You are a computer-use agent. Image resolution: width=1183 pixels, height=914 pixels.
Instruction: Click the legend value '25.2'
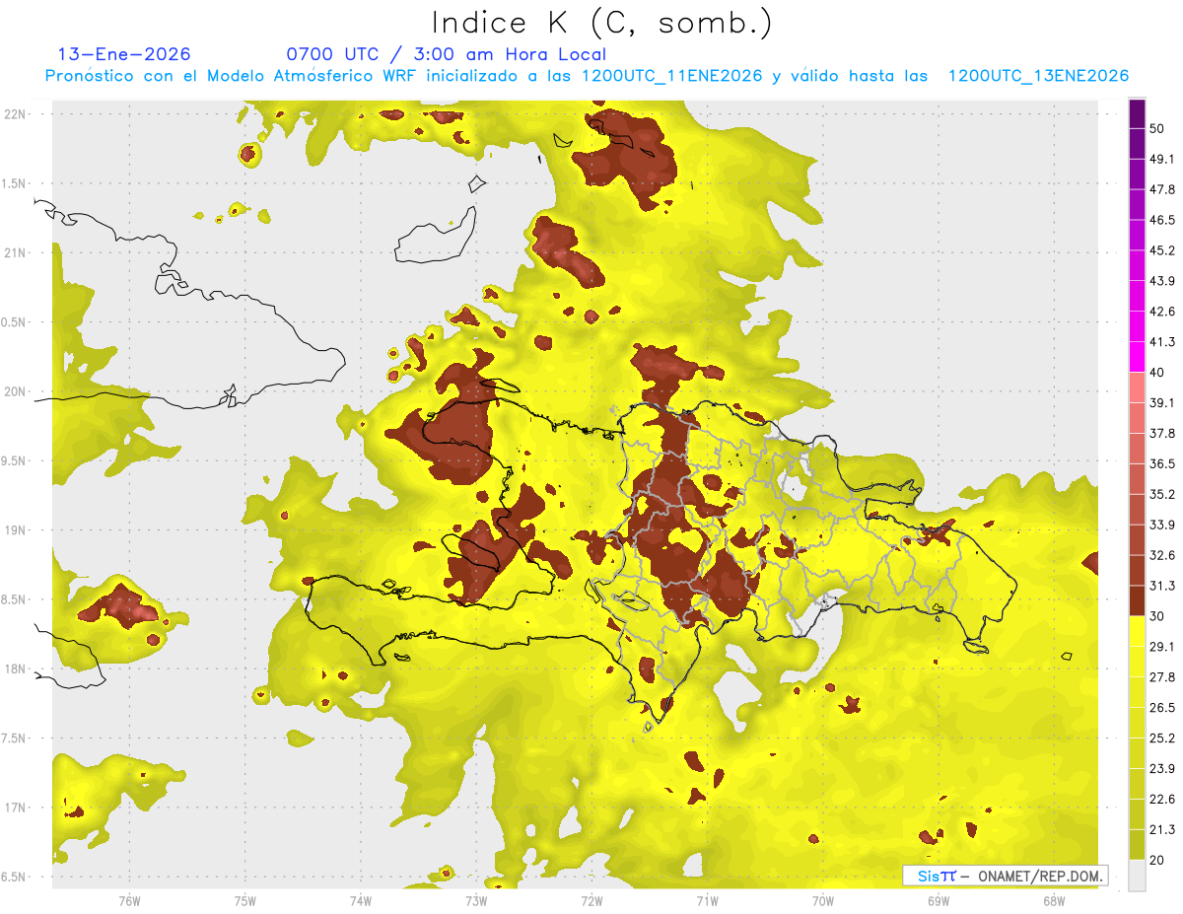point(1162,738)
